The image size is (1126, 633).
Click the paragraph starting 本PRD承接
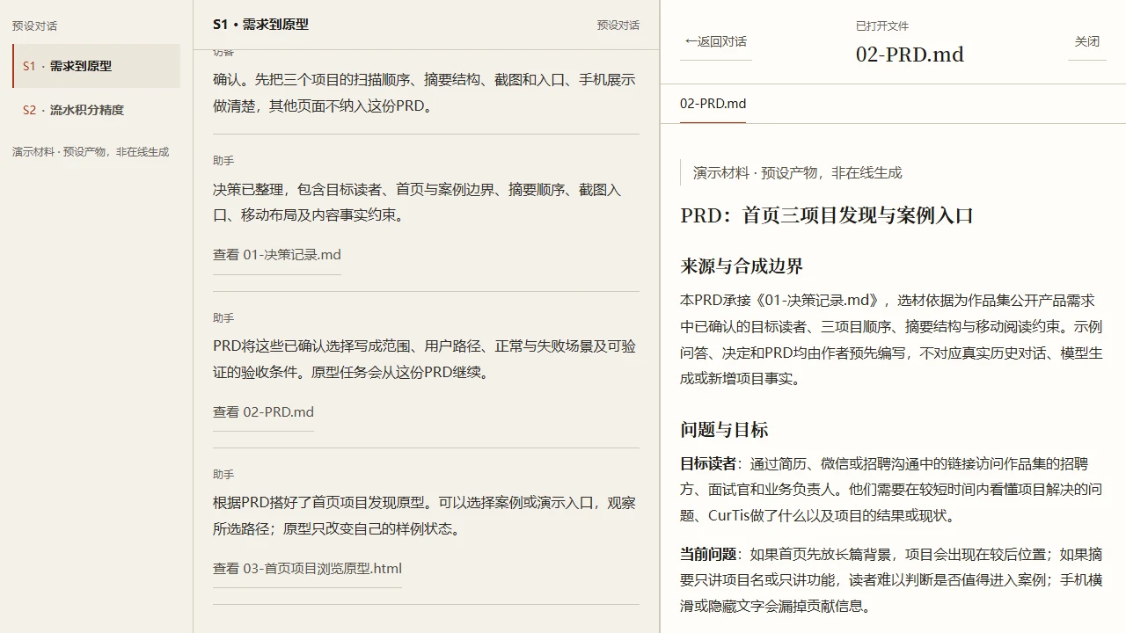[892, 339]
